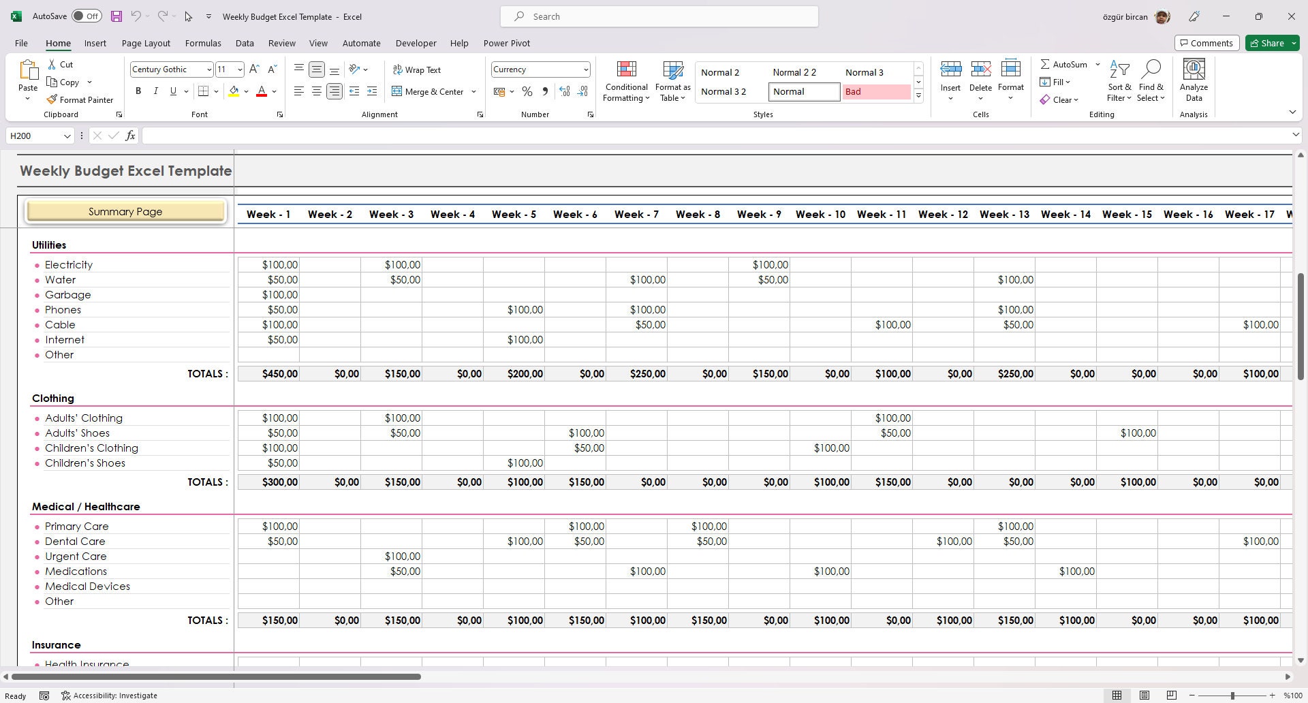Screen dimensions: 1308x703
Task: Toggle Italic formatting
Action: pos(155,91)
